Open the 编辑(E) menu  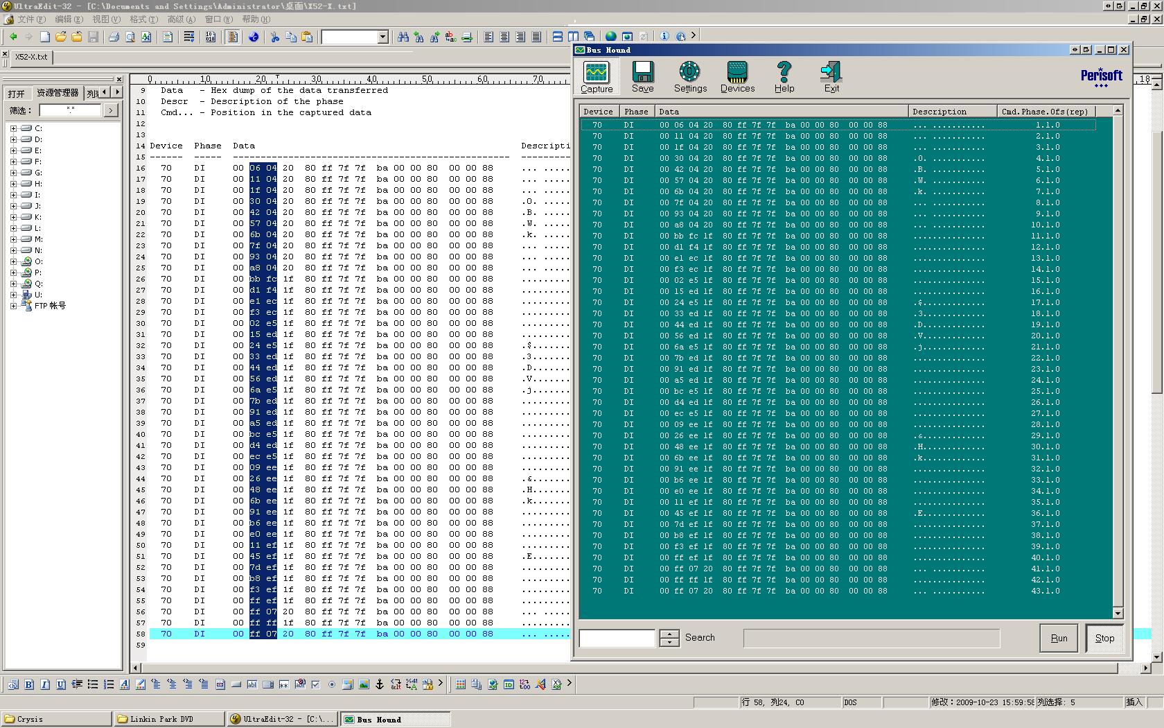69,19
